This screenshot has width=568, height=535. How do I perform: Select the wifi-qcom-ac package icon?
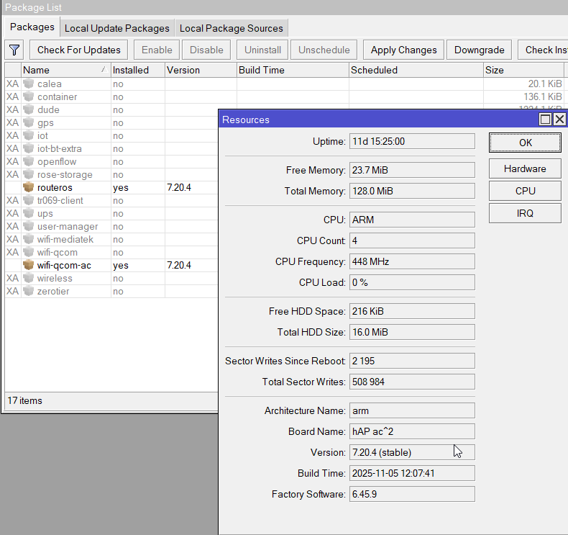(x=29, y=266)
